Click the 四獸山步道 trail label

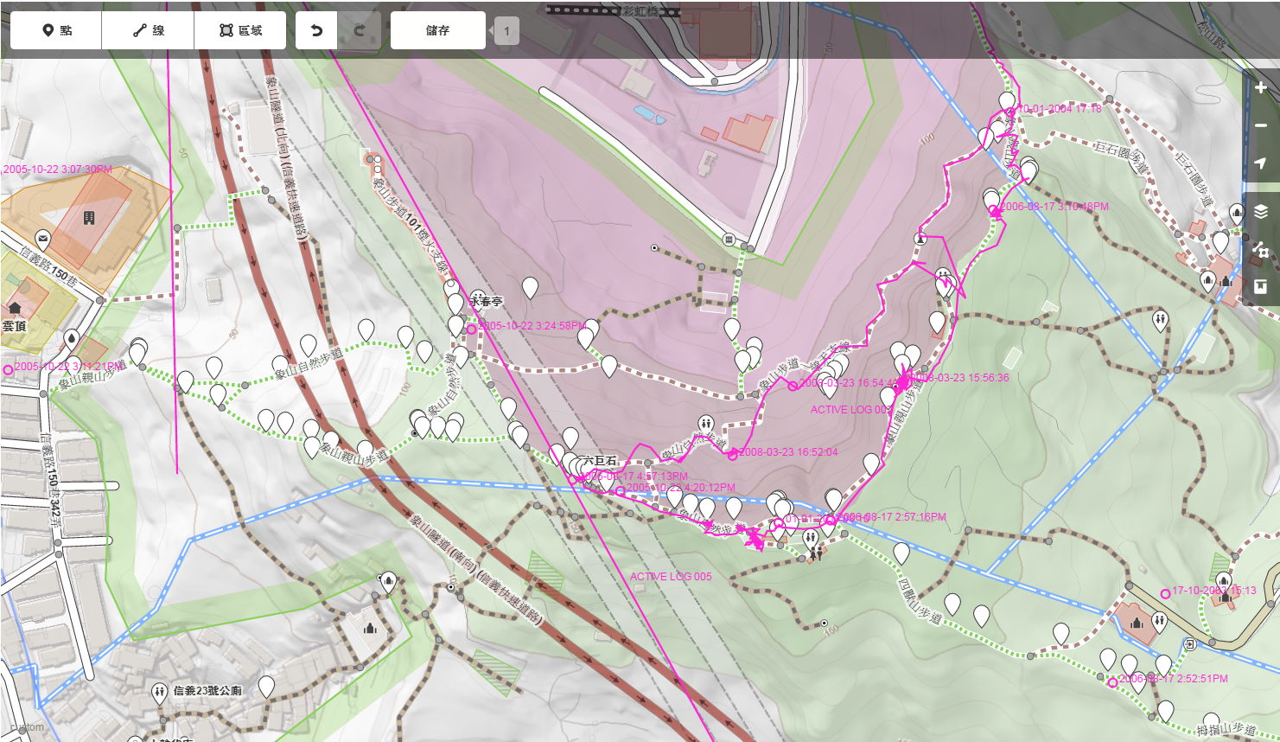click(x=919, y=602)
